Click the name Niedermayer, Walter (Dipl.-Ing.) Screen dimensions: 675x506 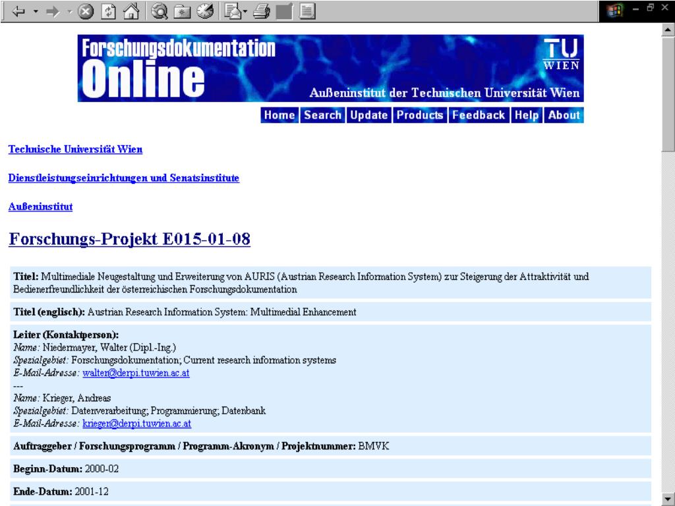(x=109, y=348)
